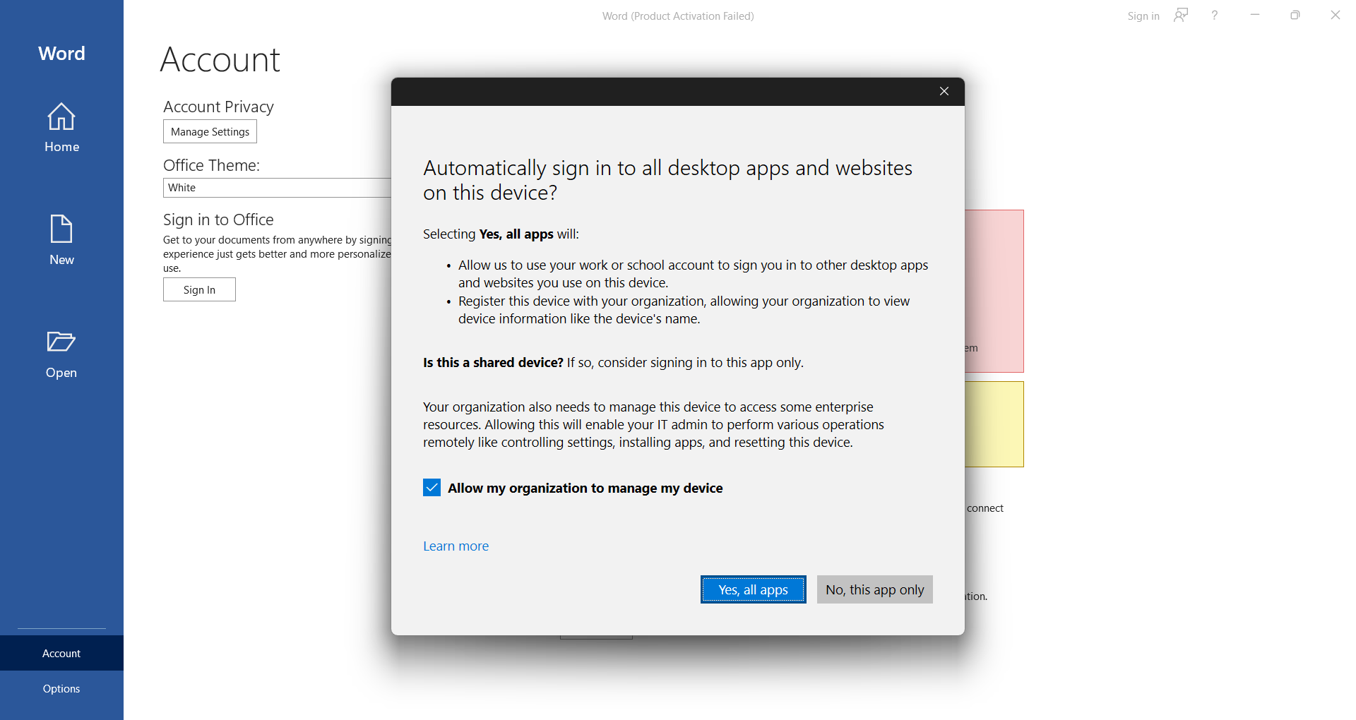
Task: Click the pink notification panel
Action: tap(994, 291)
